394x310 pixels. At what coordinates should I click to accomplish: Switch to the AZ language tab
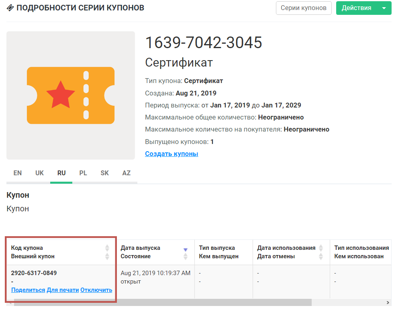pyautogui.click(x=127, y=173)
